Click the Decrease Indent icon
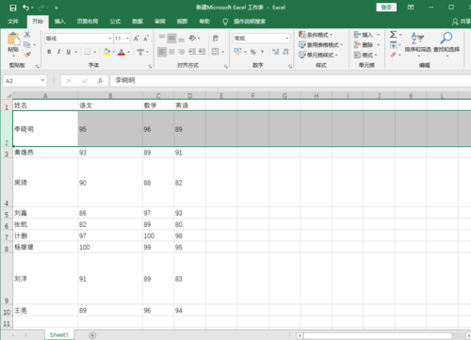Screen dimensions: 471x340 tap(192, 52)
